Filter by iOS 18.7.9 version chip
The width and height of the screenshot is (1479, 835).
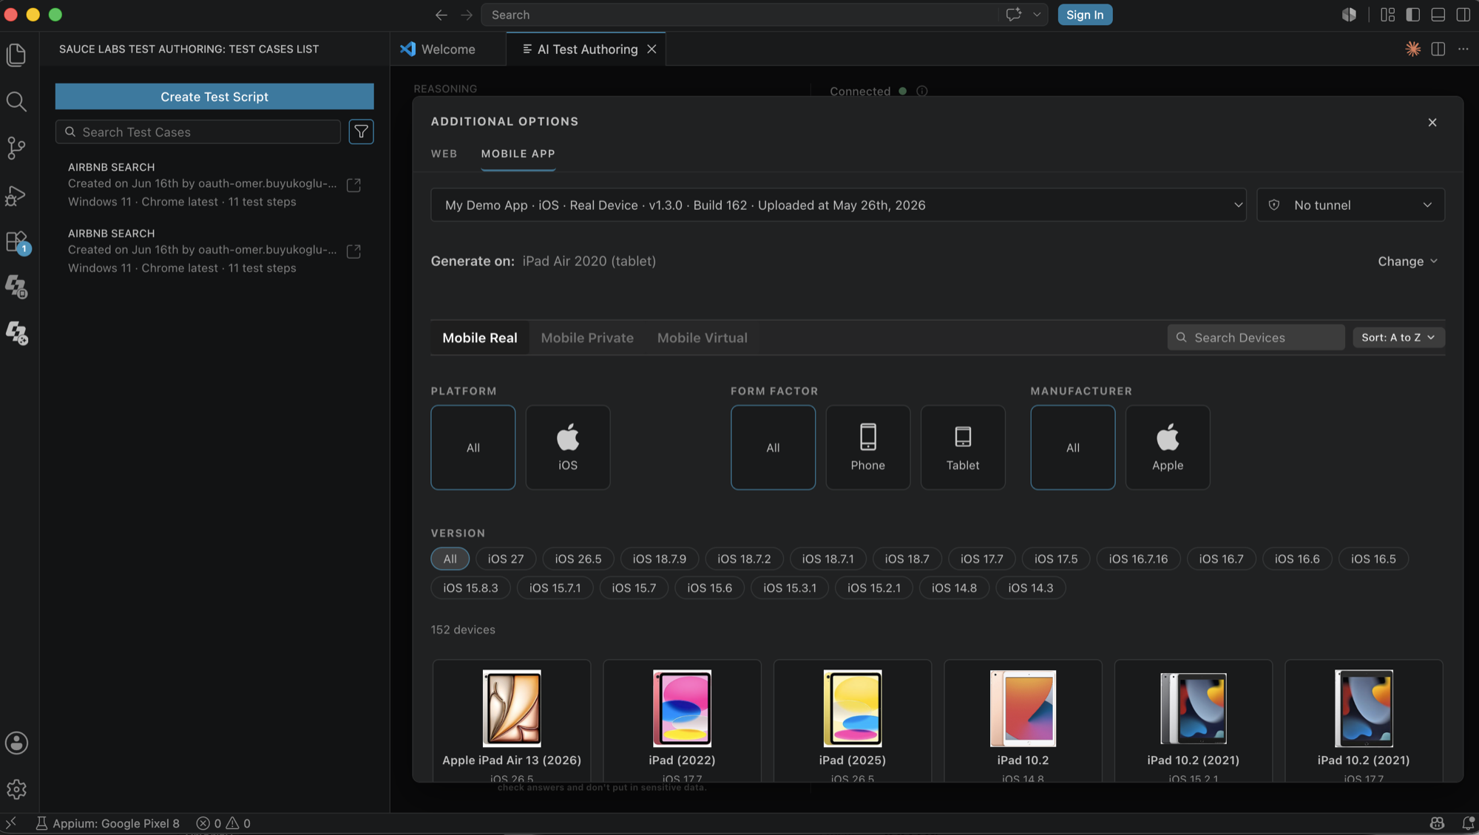(x=660, y=559)
